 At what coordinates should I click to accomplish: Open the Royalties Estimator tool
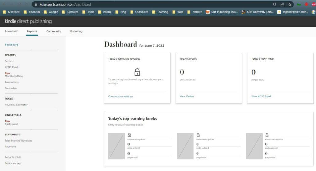click(16, 105)
